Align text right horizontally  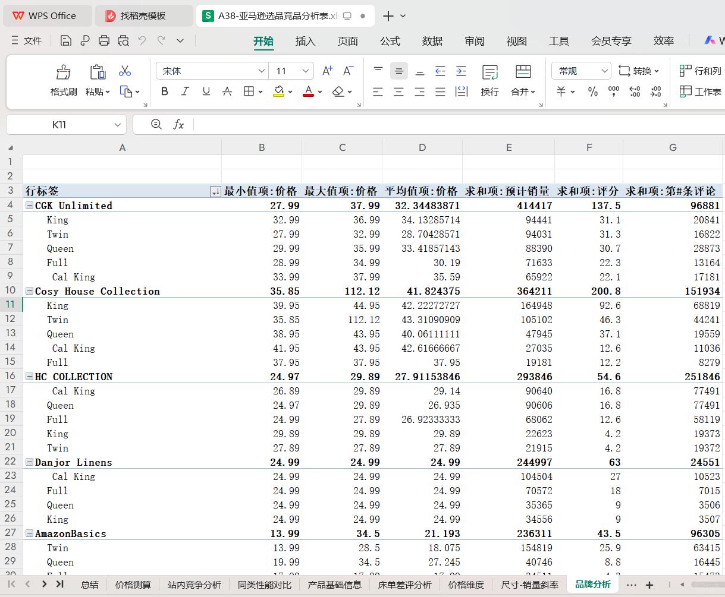coord(420,91)
